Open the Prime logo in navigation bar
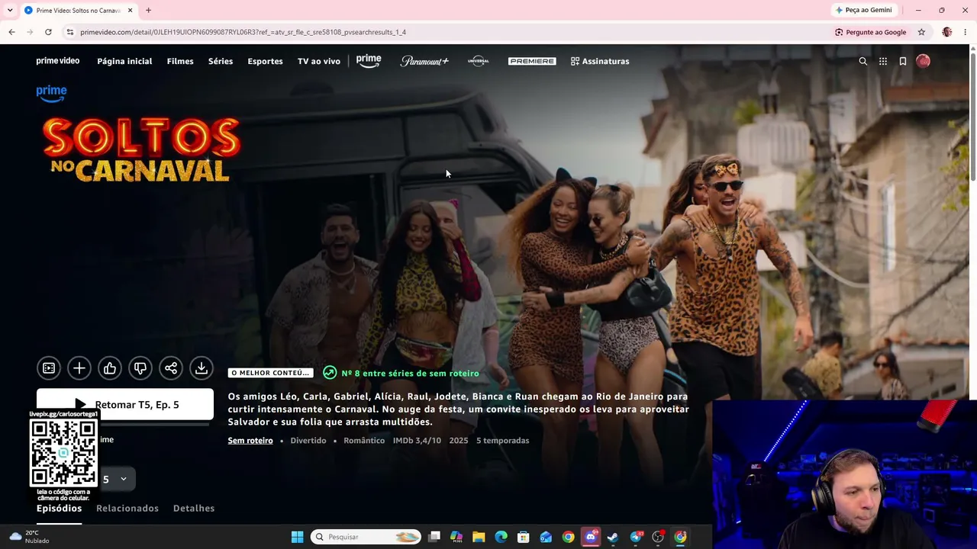This screenshot has height=549, width=977. 369,61
